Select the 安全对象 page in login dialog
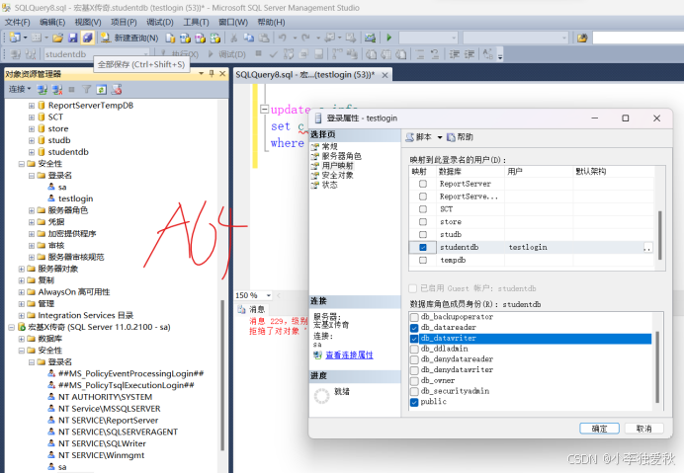Viewport: 684px width, 473px height. point(338,175)
